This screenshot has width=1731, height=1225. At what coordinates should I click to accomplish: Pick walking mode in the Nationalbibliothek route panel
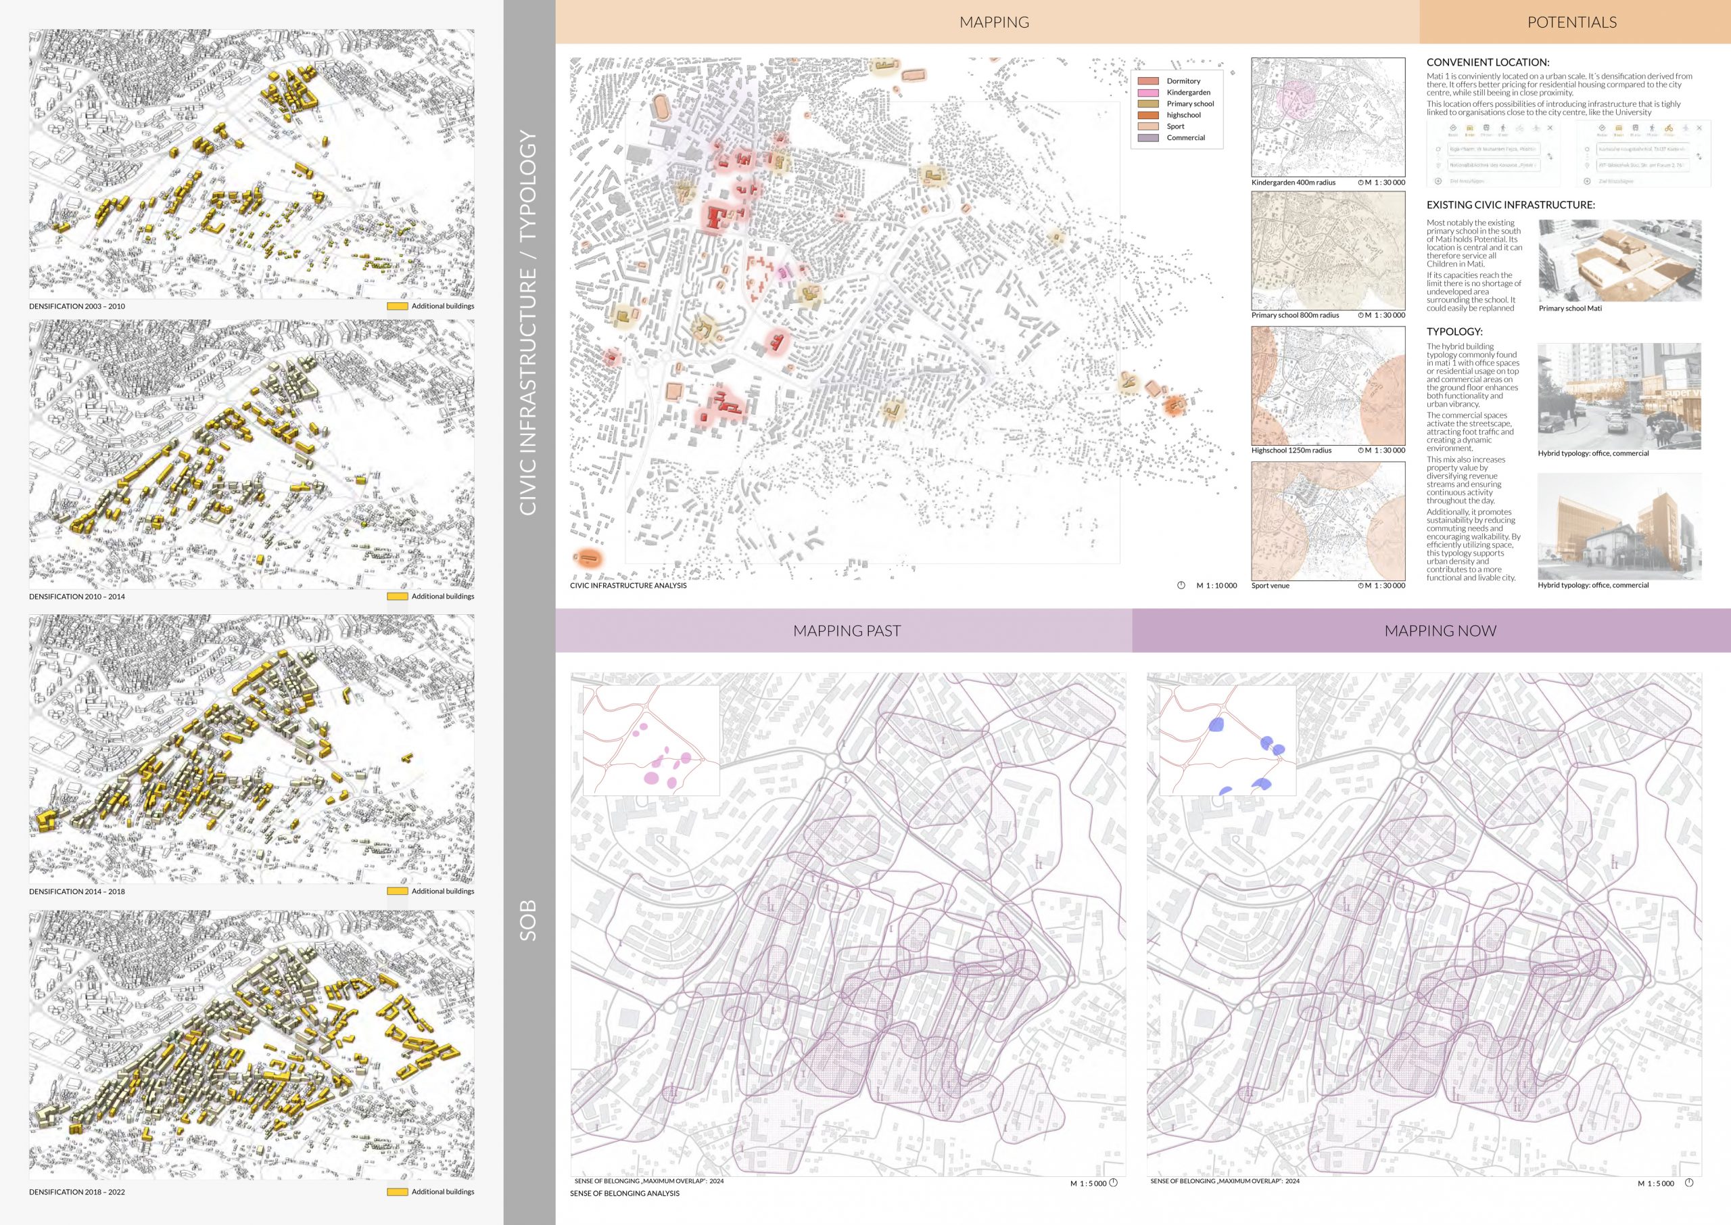pyautogui.click(x=1503, y=129)
